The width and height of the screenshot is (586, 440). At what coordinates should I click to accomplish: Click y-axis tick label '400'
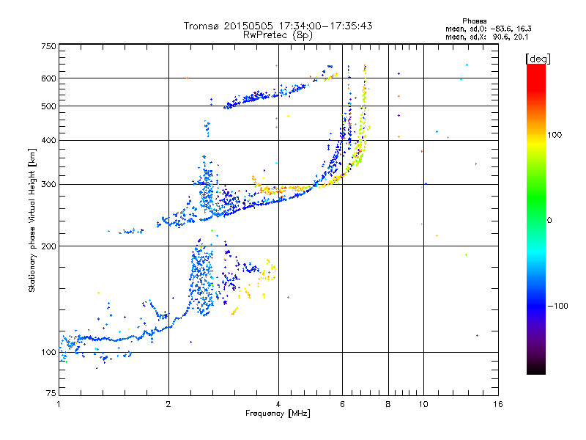click(x=48, y=140)
